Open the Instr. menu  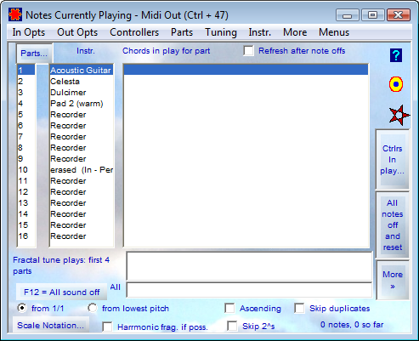coord(260,32)
